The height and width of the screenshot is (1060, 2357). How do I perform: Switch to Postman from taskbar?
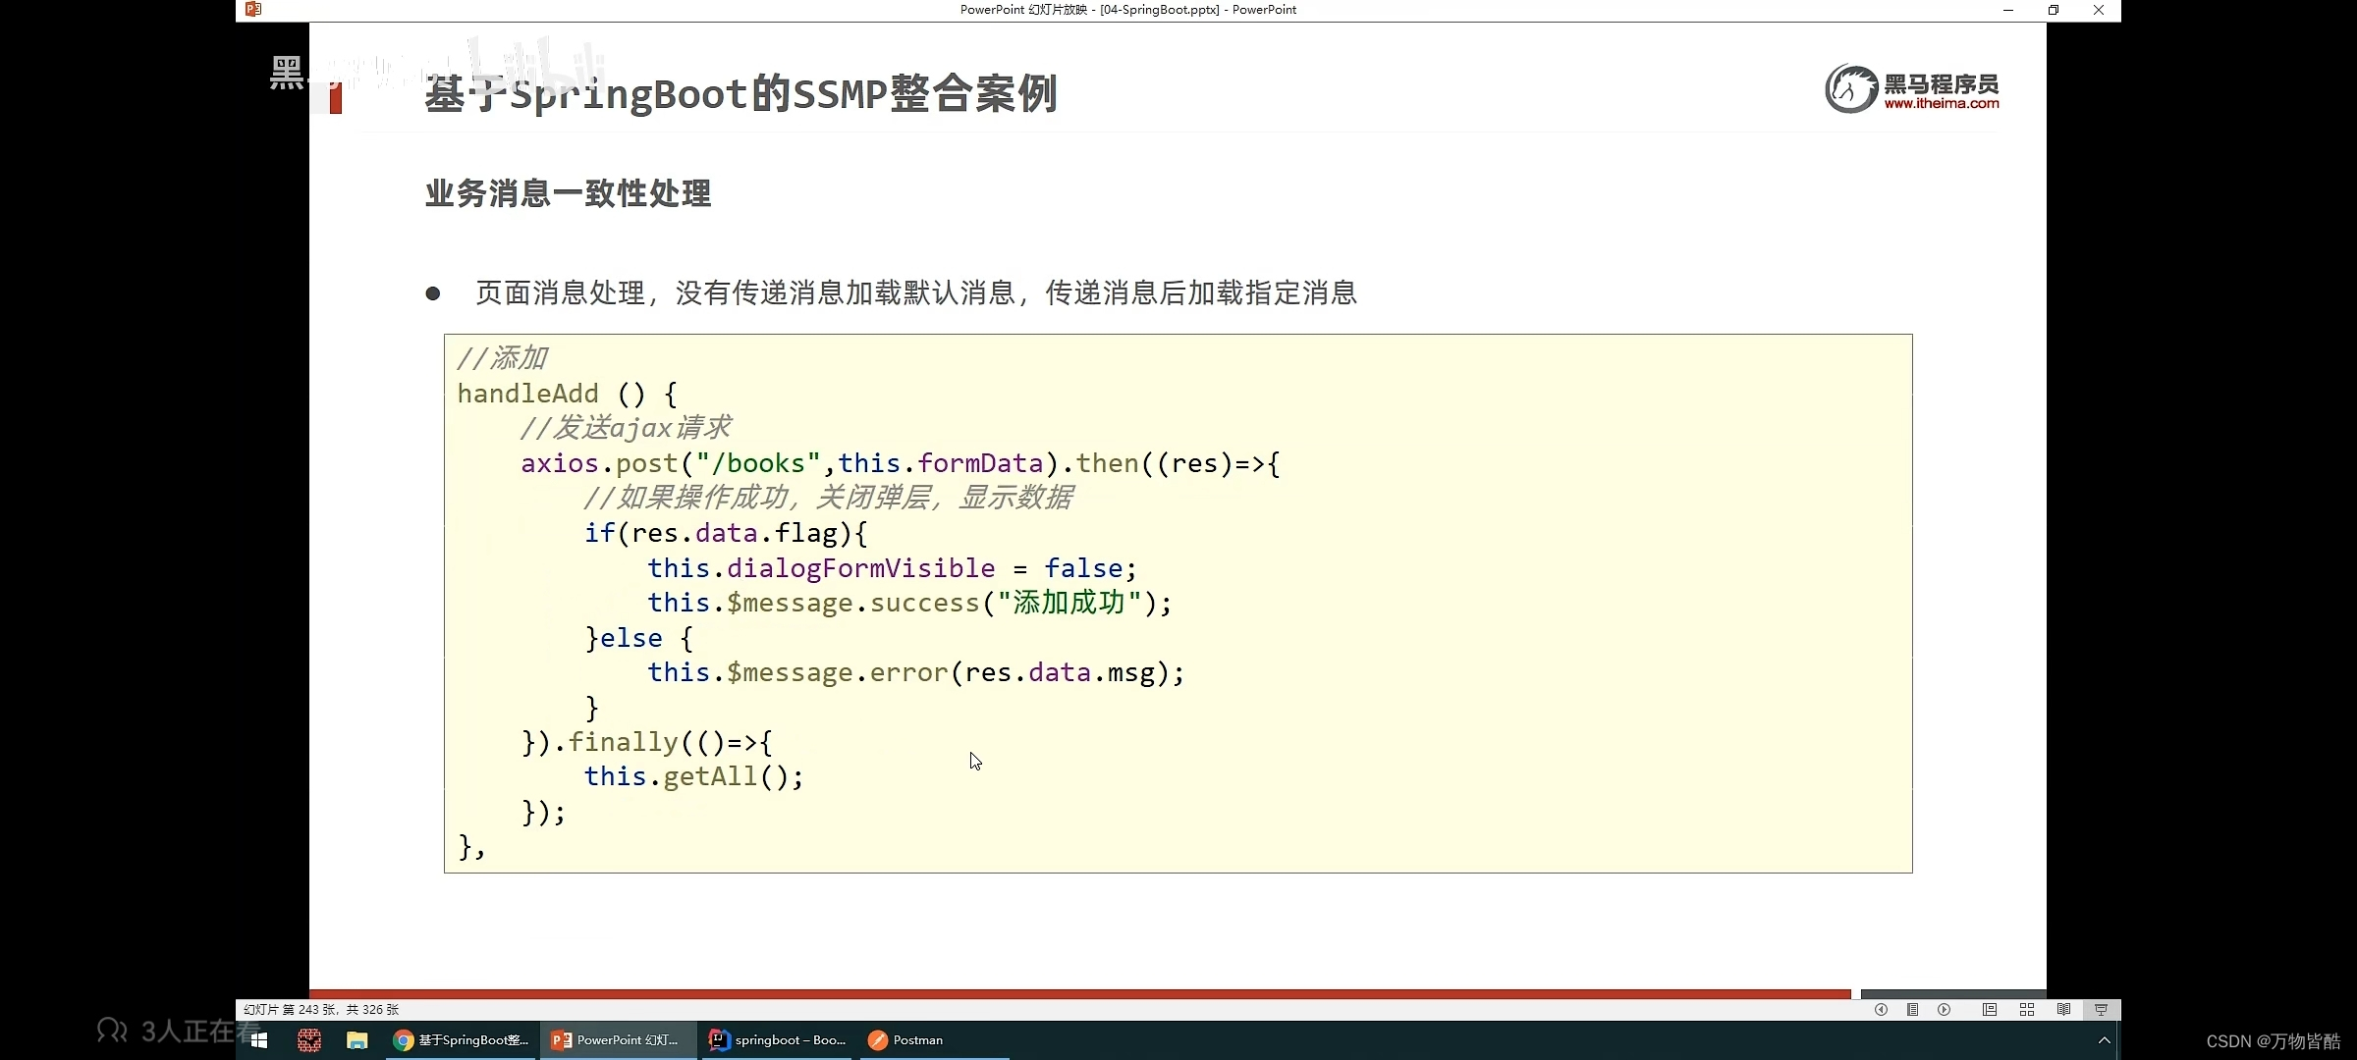point(935,1039)
